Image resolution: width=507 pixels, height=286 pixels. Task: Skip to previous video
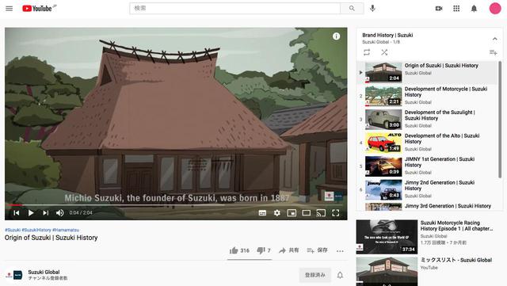(x=16, y=212)
